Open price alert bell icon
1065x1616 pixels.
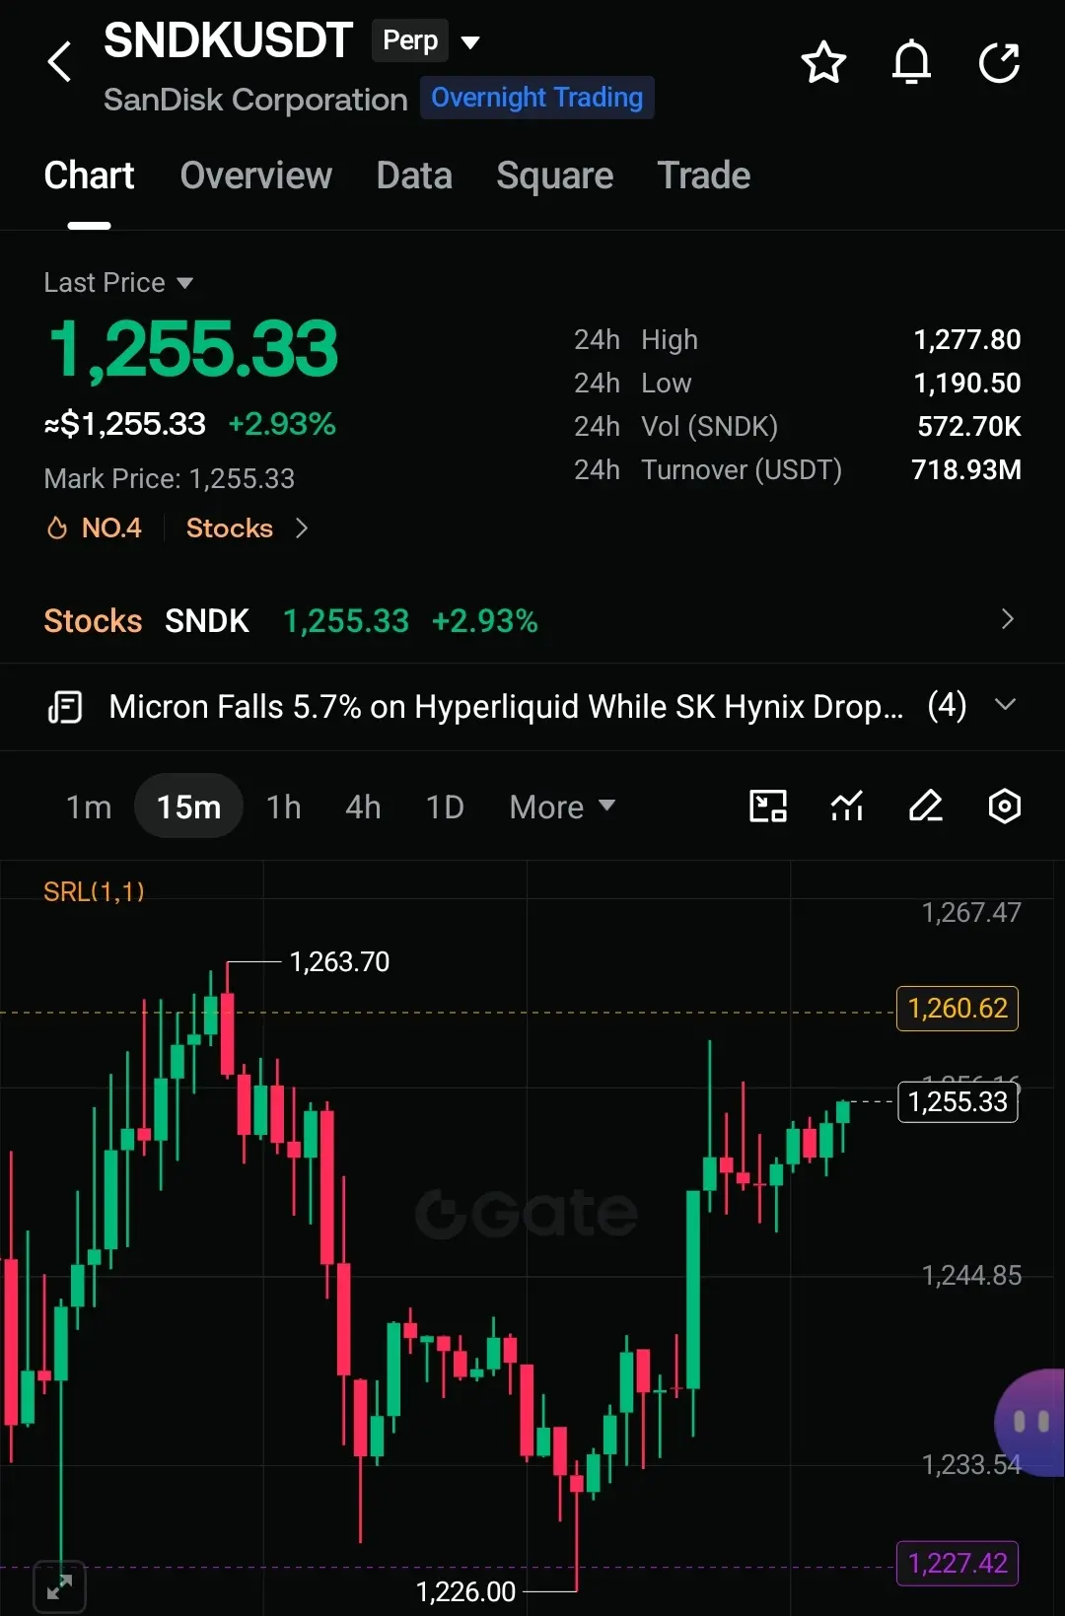[911, 63]
